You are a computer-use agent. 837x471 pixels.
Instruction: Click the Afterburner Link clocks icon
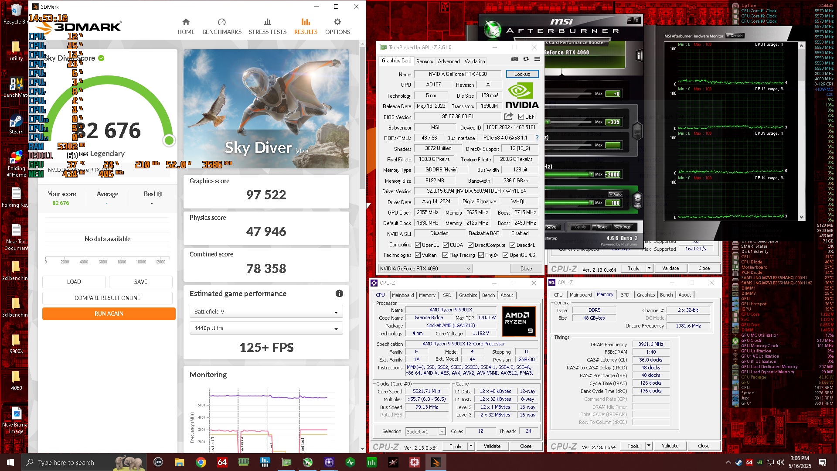pos(637,131)
